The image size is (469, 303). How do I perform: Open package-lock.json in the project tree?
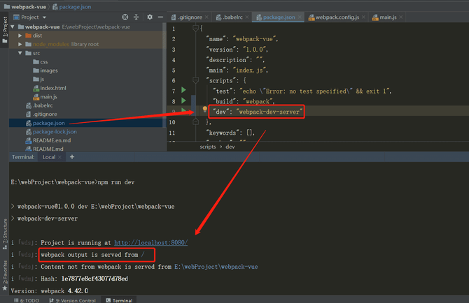[51, 132]
